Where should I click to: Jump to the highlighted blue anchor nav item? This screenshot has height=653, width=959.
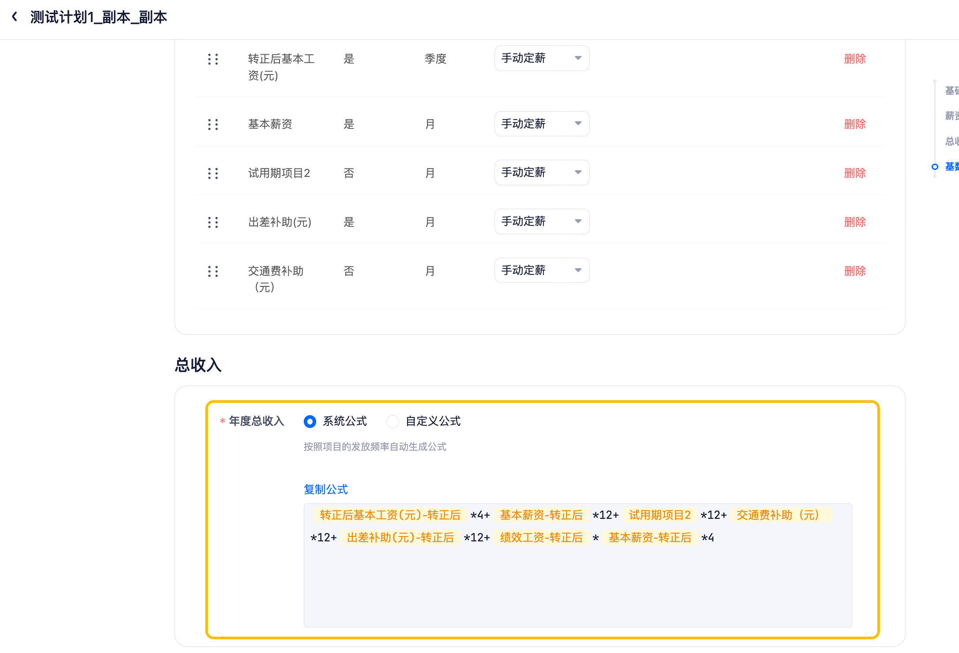pyautogui.click(x=951, y=167)
